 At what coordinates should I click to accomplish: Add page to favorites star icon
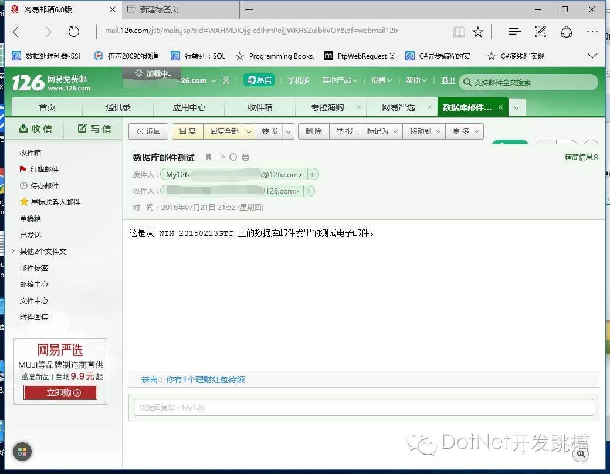tap(477, 32)
